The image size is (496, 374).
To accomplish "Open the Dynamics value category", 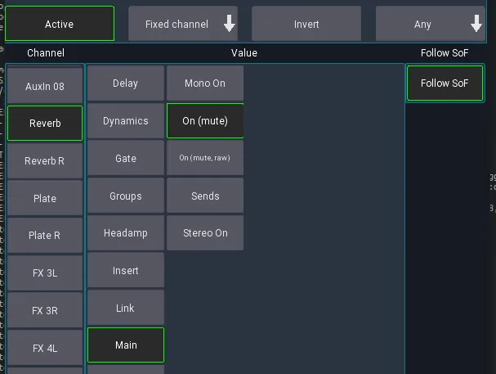I will (x=126, y=121).
